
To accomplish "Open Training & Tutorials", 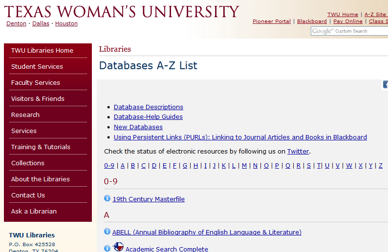I will click(x=41, y=147).
